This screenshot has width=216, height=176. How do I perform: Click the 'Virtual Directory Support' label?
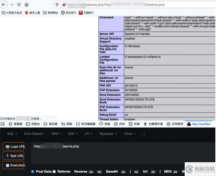click(110, 40)
